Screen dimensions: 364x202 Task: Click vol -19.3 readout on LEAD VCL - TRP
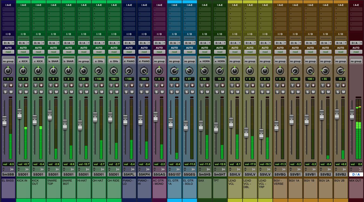[x=265, y=164]
